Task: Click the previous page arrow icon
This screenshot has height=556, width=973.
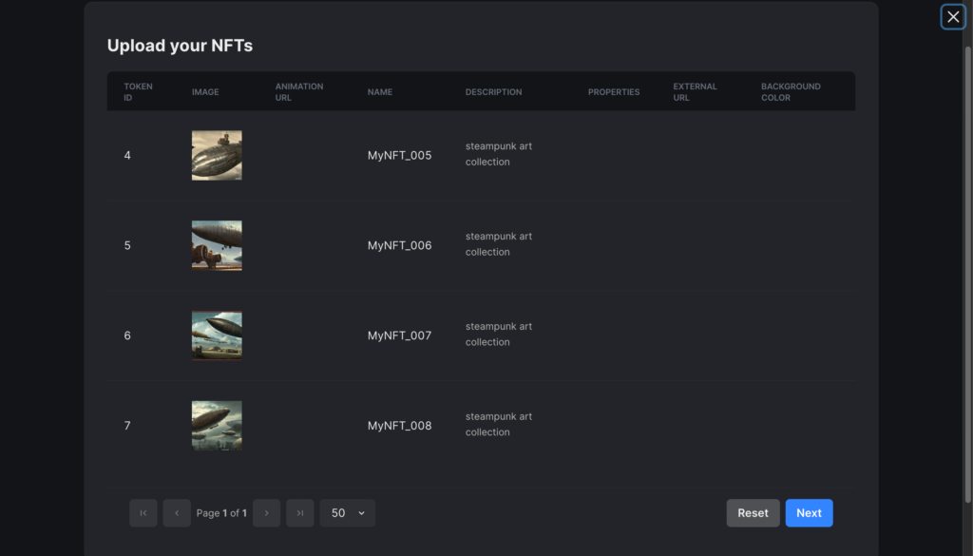Action: tap(177, 513)
